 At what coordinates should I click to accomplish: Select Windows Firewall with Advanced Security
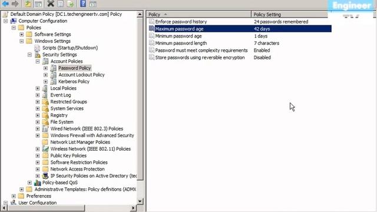click(x=92, y=135)
